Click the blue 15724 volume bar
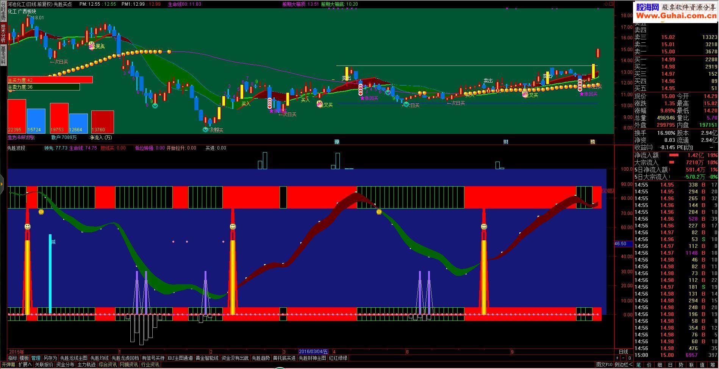 click(x=36, y=121)
